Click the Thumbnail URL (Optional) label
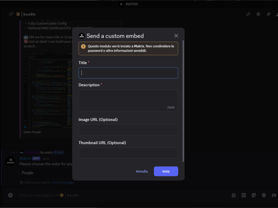 tap(102, 143)
